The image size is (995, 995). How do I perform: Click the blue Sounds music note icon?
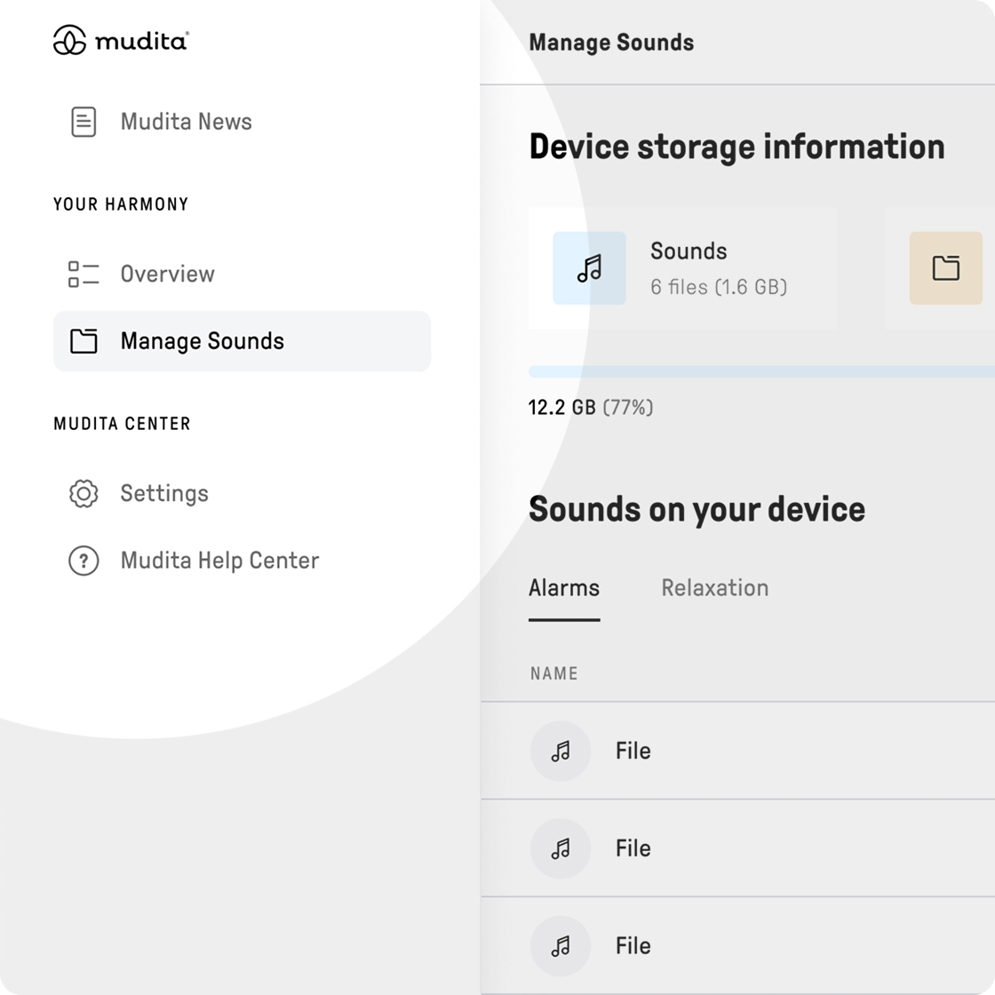(x=589, y=268)
